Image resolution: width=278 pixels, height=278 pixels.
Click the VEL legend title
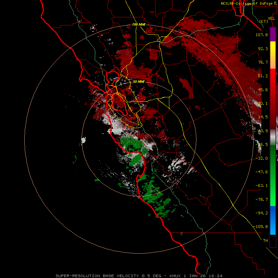[272, 19]
